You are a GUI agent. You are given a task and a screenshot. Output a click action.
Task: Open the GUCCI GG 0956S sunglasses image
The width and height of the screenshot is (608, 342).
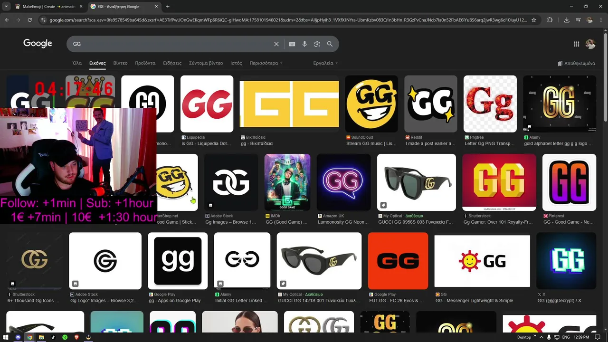click(x=417, y=182)
